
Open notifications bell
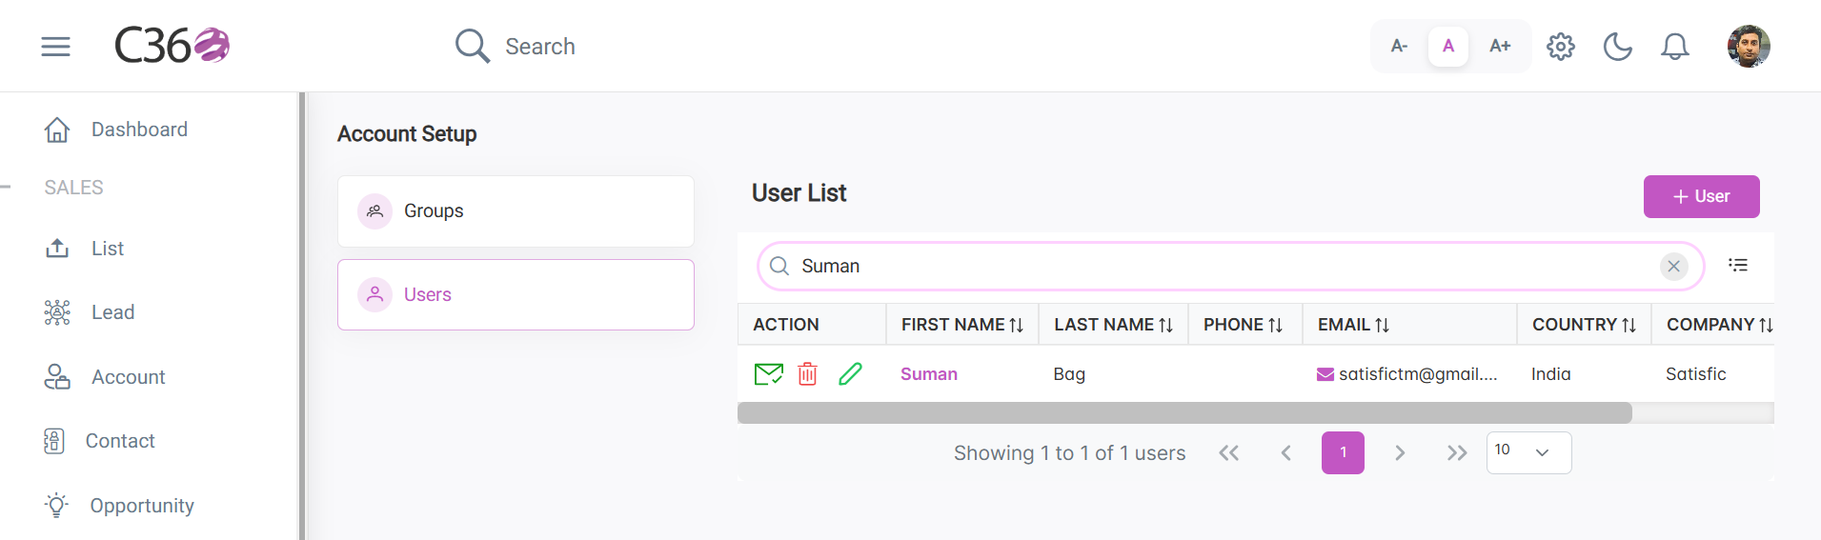(1675, 46)
